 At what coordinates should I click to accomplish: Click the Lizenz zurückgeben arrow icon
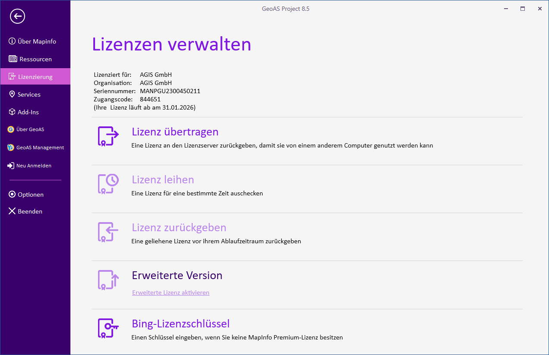point(108,232)
